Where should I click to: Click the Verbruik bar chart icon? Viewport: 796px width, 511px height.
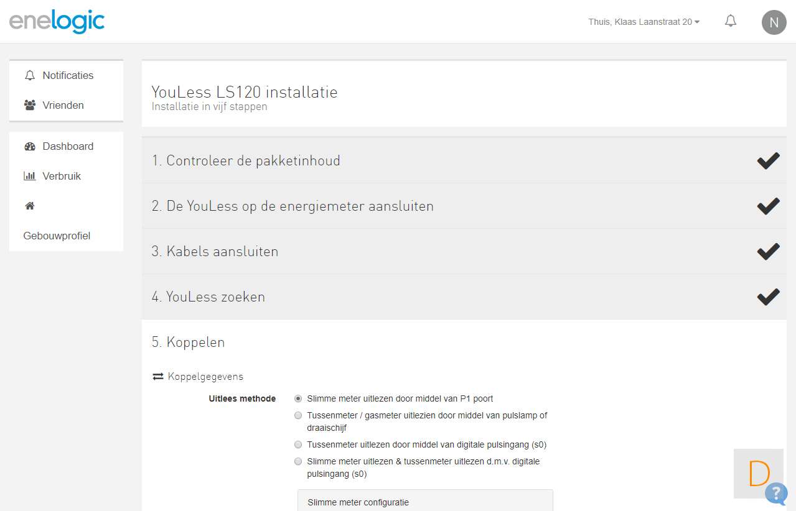click(x=30, y=177)
